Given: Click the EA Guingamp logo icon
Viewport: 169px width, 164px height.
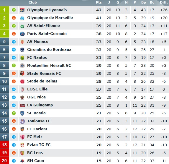Looking at the screenshot, I should click(22, 105).
